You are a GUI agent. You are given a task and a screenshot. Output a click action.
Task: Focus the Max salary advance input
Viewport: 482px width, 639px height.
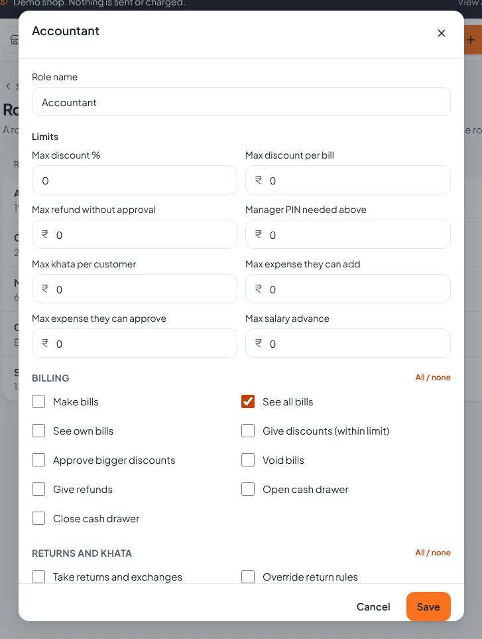pos(347,344)
